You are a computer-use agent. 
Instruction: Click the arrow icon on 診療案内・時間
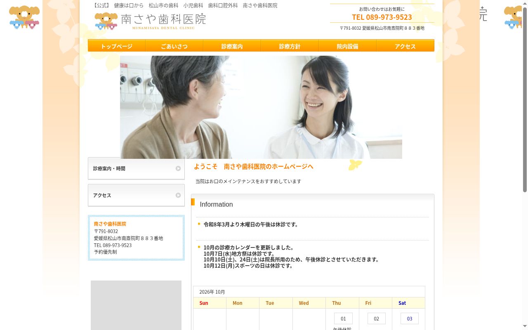click(x=178, y=168)
